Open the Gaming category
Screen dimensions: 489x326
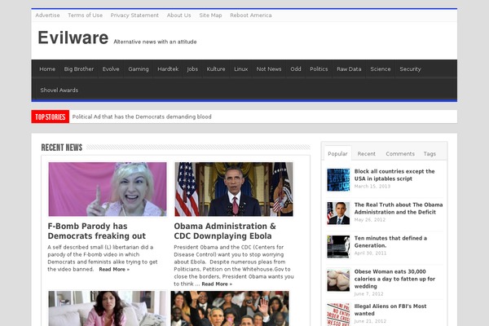point(139,69)
